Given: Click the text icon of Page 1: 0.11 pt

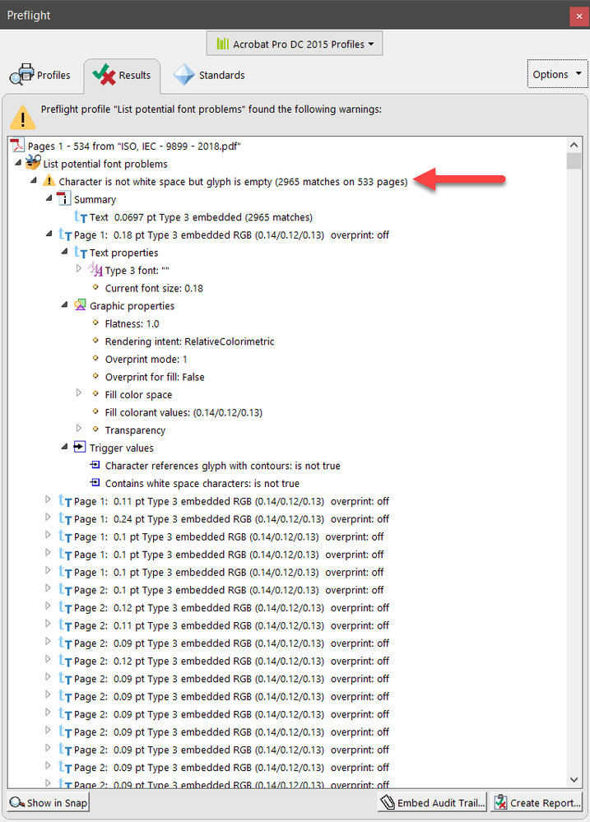Looking at the screenshot, I should click(65, 500).
